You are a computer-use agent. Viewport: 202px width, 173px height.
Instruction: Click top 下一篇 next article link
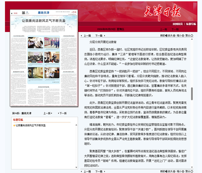[99, 36]
